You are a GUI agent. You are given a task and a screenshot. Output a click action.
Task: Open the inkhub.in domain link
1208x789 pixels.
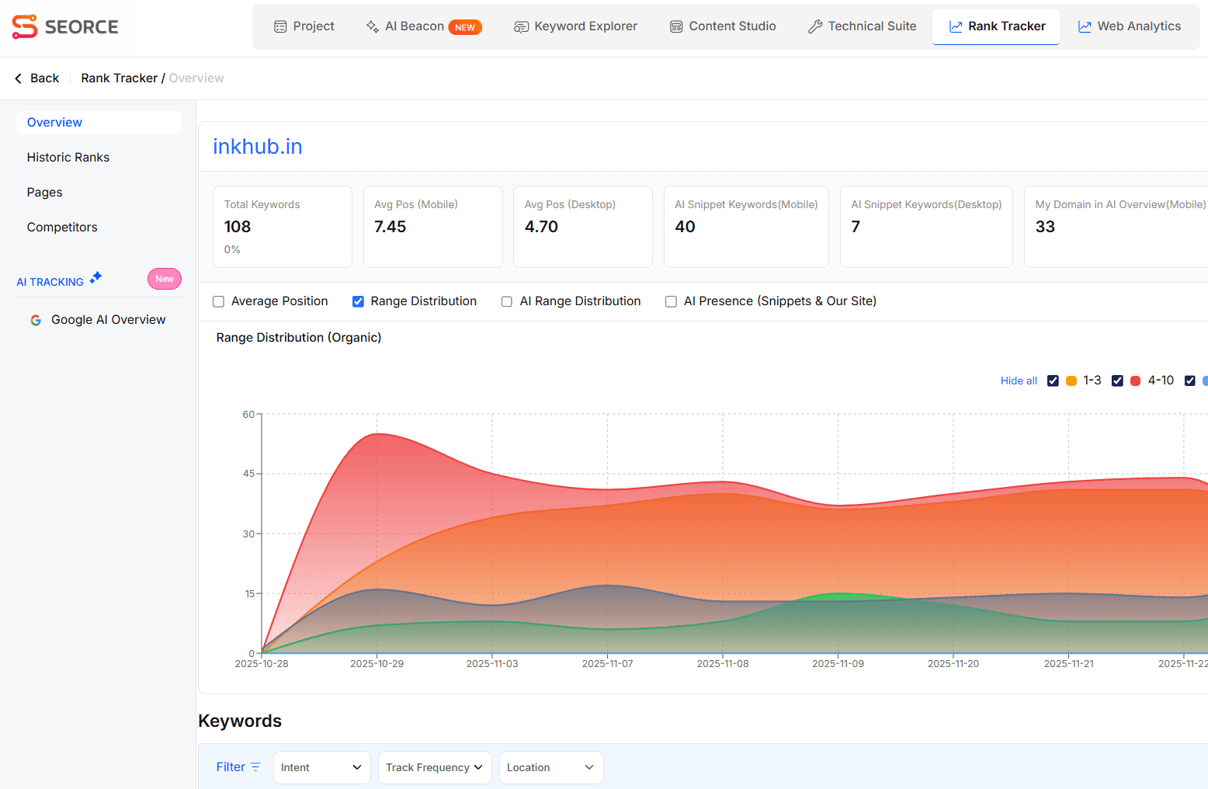coord(258,146)
